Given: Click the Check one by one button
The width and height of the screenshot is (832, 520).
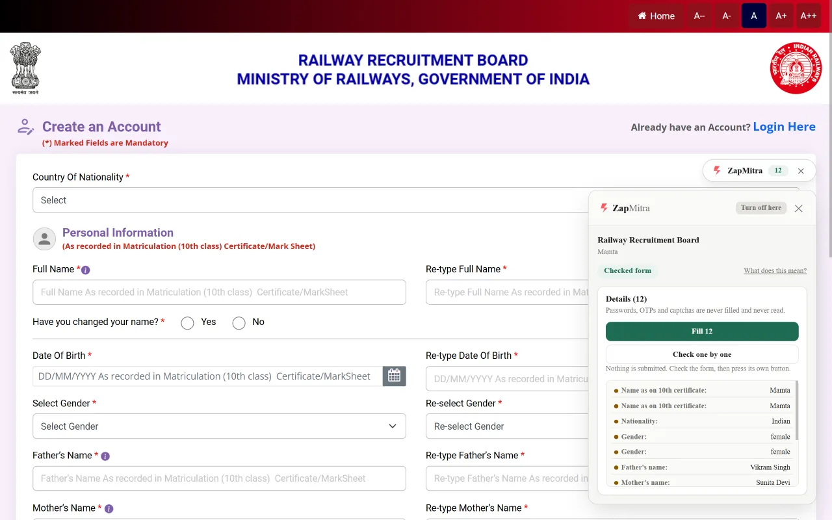Looking at the screenshot, I should point(702,354).
